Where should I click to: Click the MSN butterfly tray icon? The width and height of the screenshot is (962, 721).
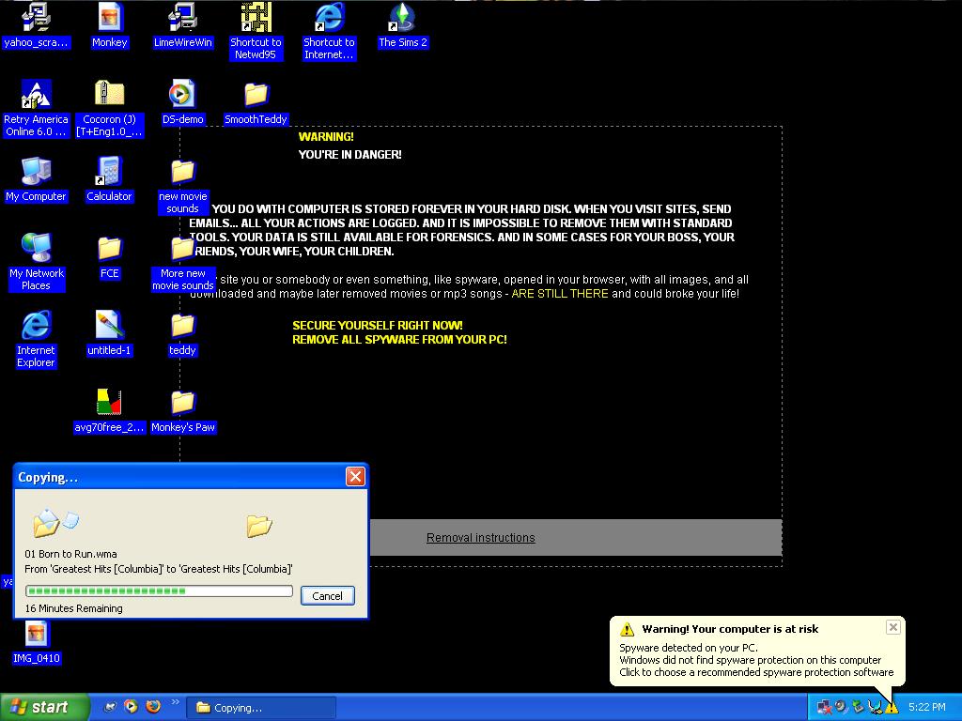click(x=875, y=708)
